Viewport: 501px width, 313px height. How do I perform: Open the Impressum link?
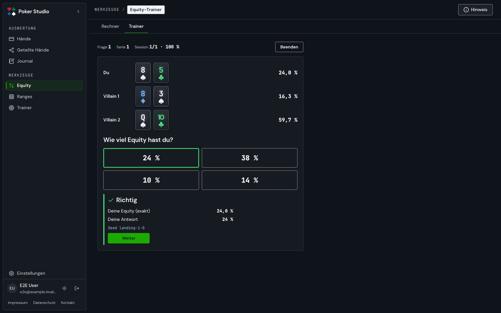[x=18, y=303]
